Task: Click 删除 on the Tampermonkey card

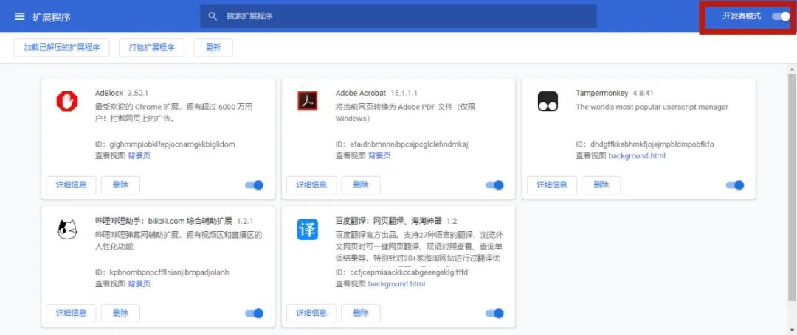Action: [x=601, y=185]
